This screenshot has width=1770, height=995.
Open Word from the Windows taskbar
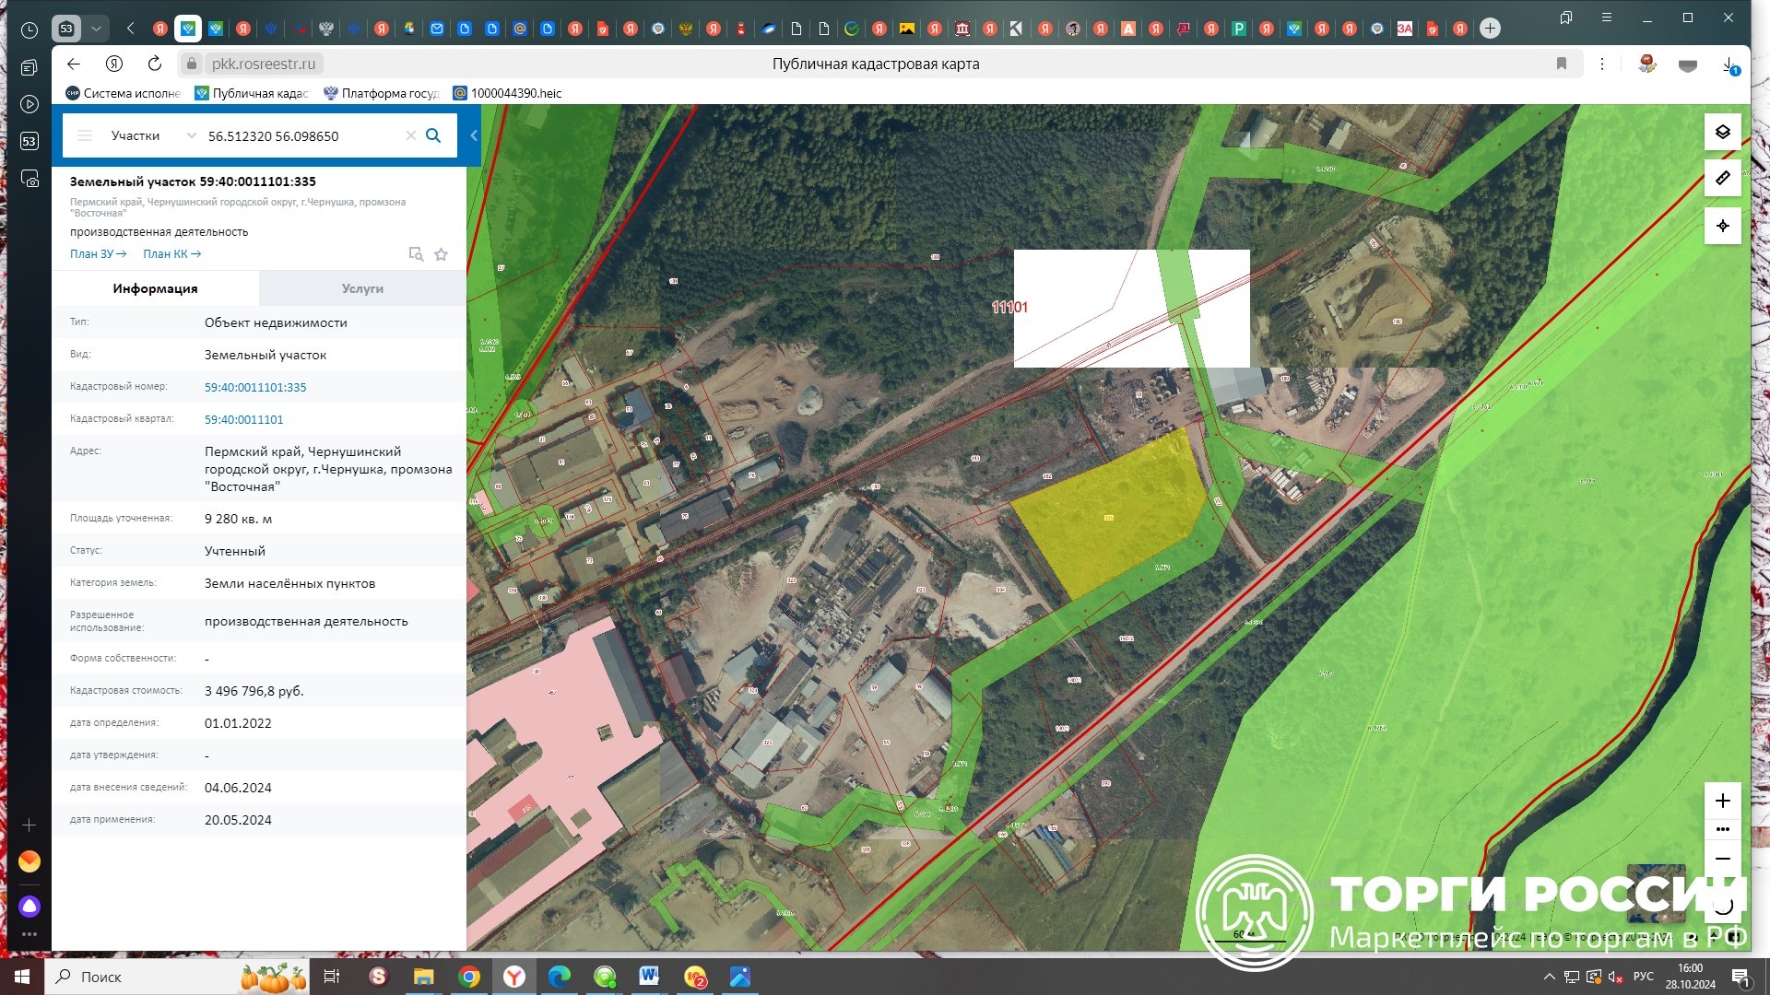tap(649, 977)
